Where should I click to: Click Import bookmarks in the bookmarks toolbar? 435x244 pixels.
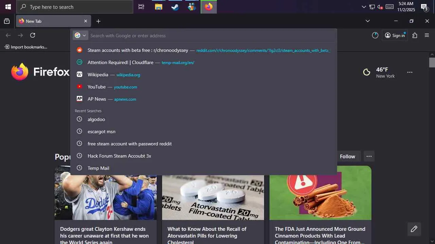coord(26,47)
